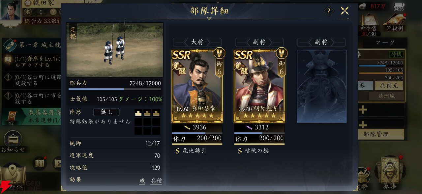This screenshot has width=422, height=194.
Task: Switch to the 職 effect tab
Action: point(142,180)
